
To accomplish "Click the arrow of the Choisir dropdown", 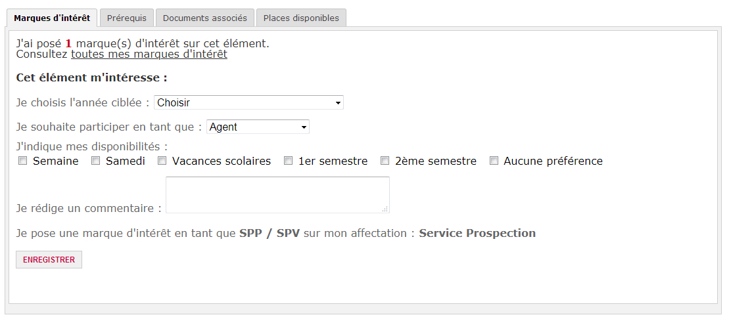I will 338,103.
